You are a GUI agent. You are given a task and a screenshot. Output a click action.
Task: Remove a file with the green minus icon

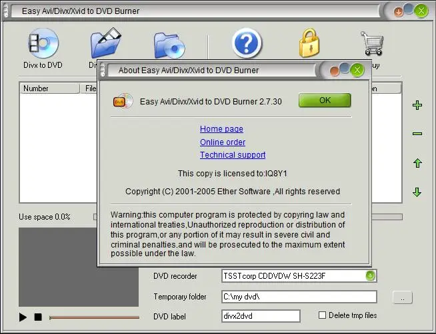(x=417, y=134)
